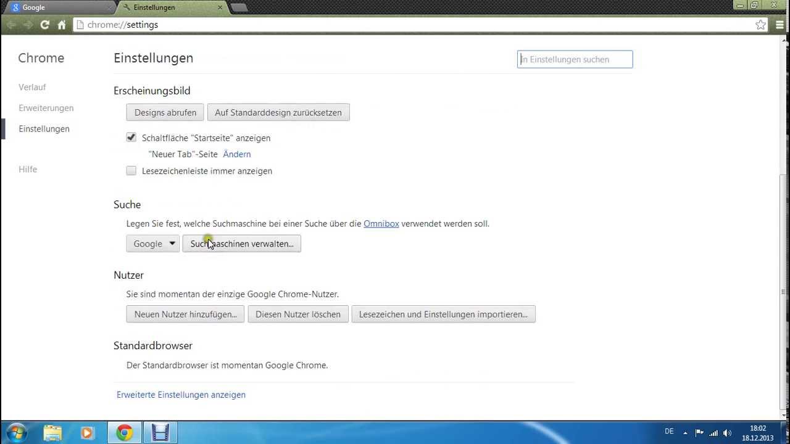
Task: Click the volume speaker tray icon
Action: pos(728,433)
